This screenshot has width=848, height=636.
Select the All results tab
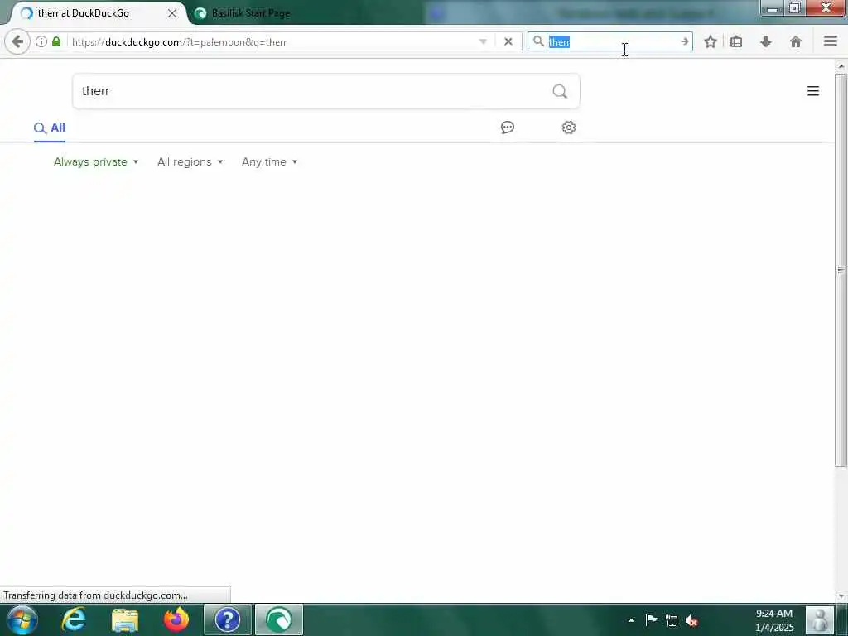pyautogui.click(x=50, y=128)
